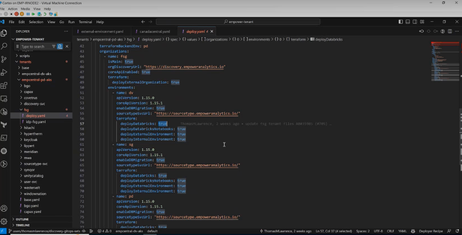Toggle fuzzy match in tree search box
This screenshot has height=235, width=462.
(x=60, y=46)
